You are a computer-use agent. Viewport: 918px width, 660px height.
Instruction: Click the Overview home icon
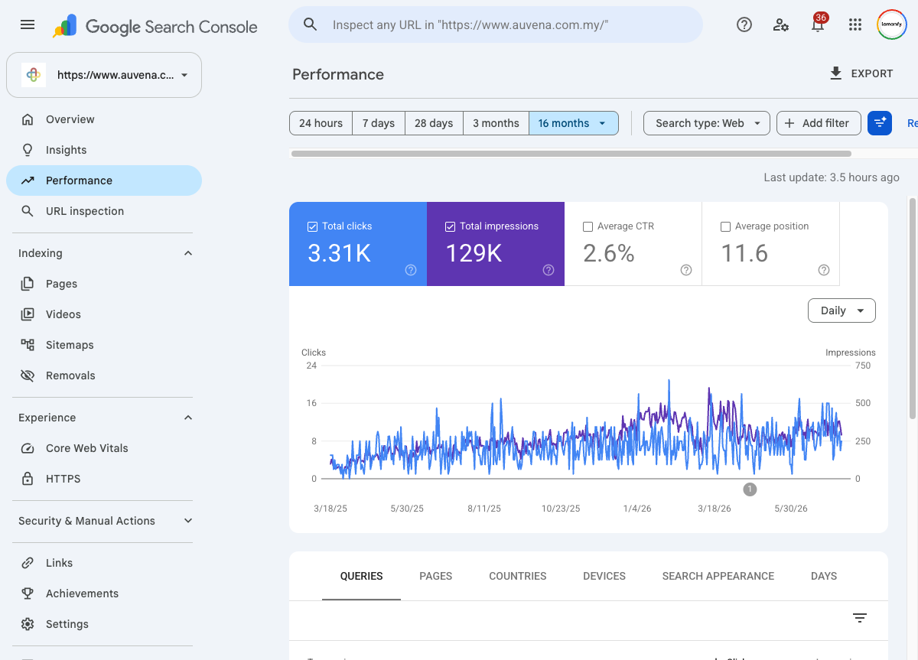[x=28, y=119]
